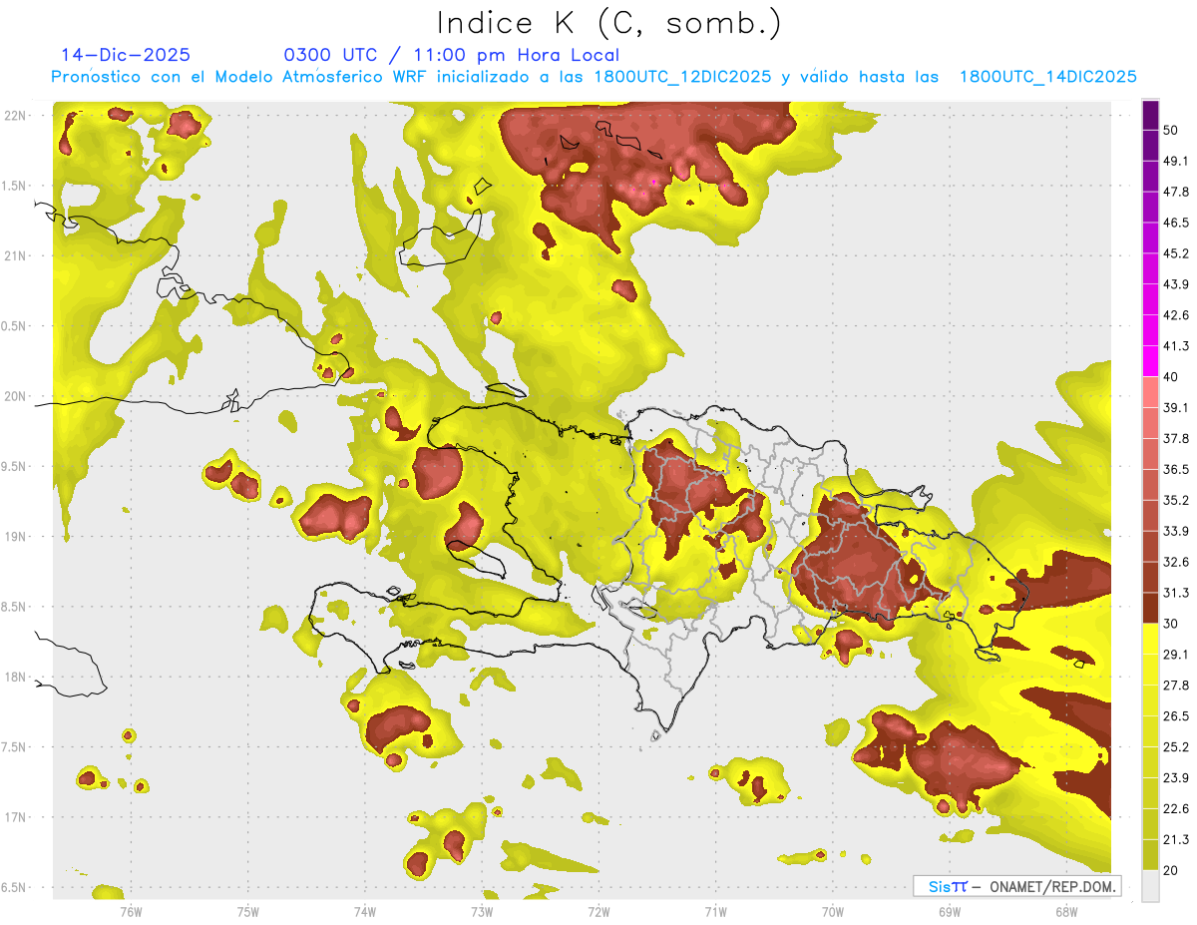Image resolution: width=1197 pixels, height=925 pixels.
Task: Click the colorbar value "42.6"
Action: click(1176, 315)
